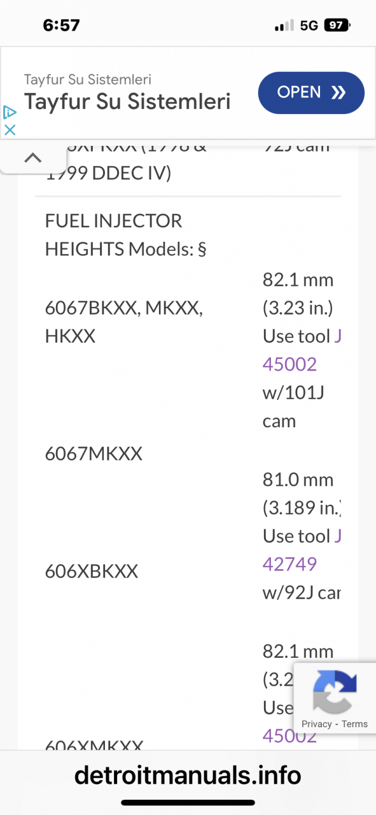
Task: Tap the FUEL INJECTOR HEIGHTS Models heading
Action: coord(125,235)
